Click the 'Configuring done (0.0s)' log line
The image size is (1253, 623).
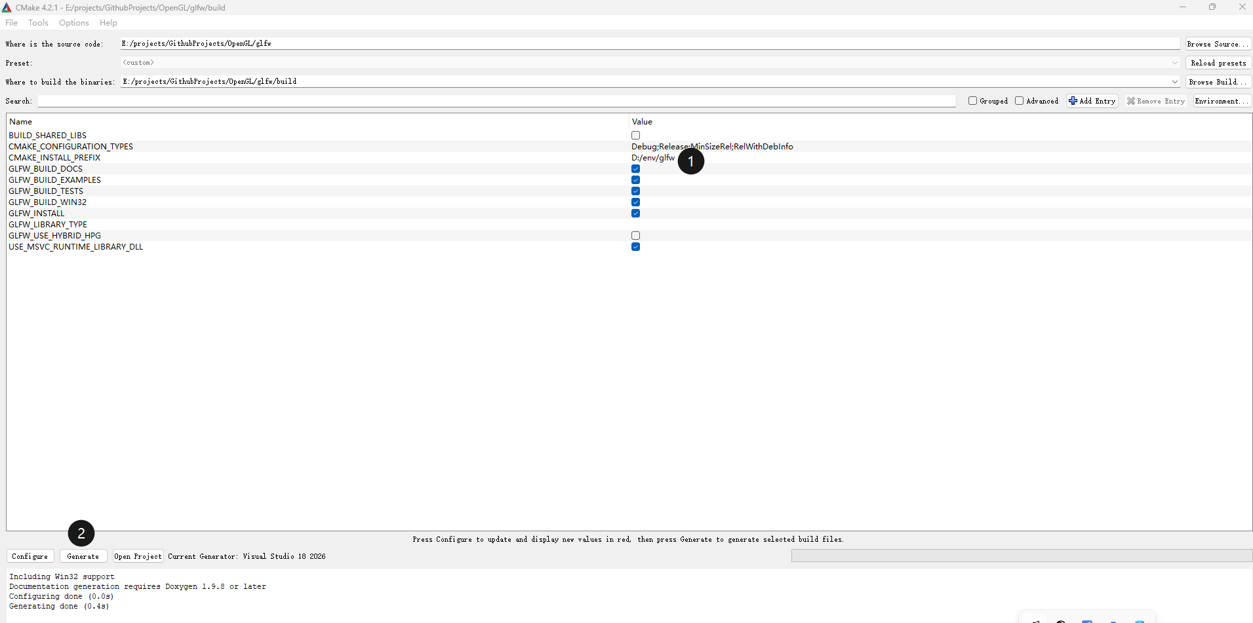[x=62, y=596]
